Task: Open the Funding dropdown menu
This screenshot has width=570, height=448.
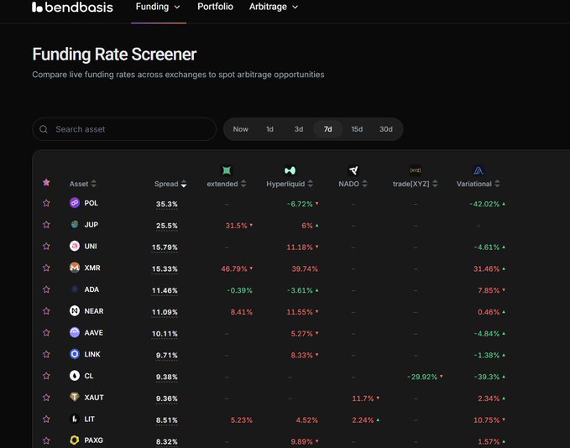Action: (158, 7)
